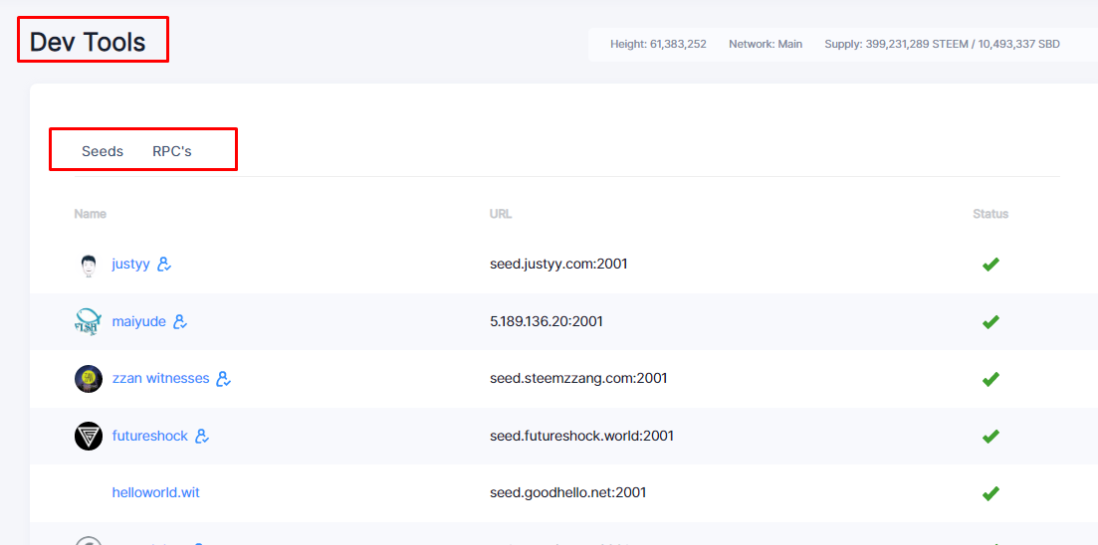Click green status checkmark for zzan witnesses
Viewport: 1098px width, 545px height.
990,379
